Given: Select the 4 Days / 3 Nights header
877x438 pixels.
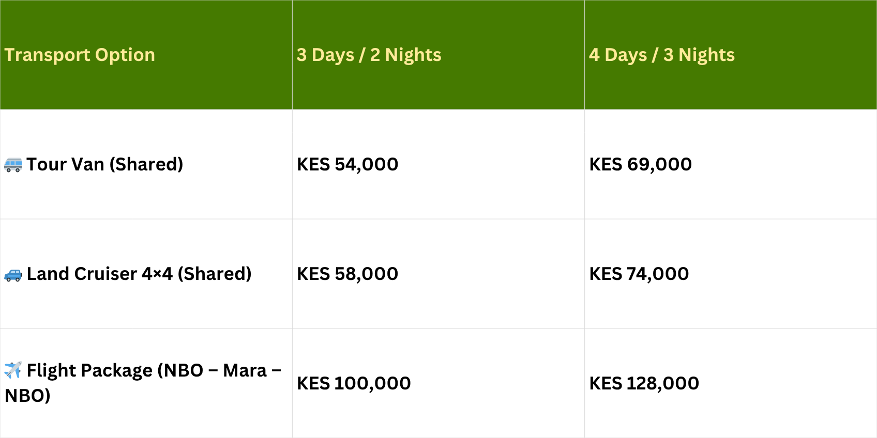Looking at the screenshot, I should coord(661,55).
